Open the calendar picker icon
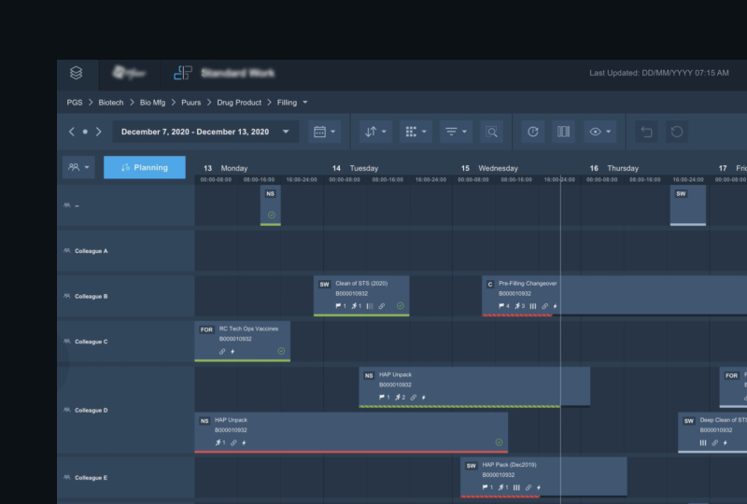 [320, 132]
